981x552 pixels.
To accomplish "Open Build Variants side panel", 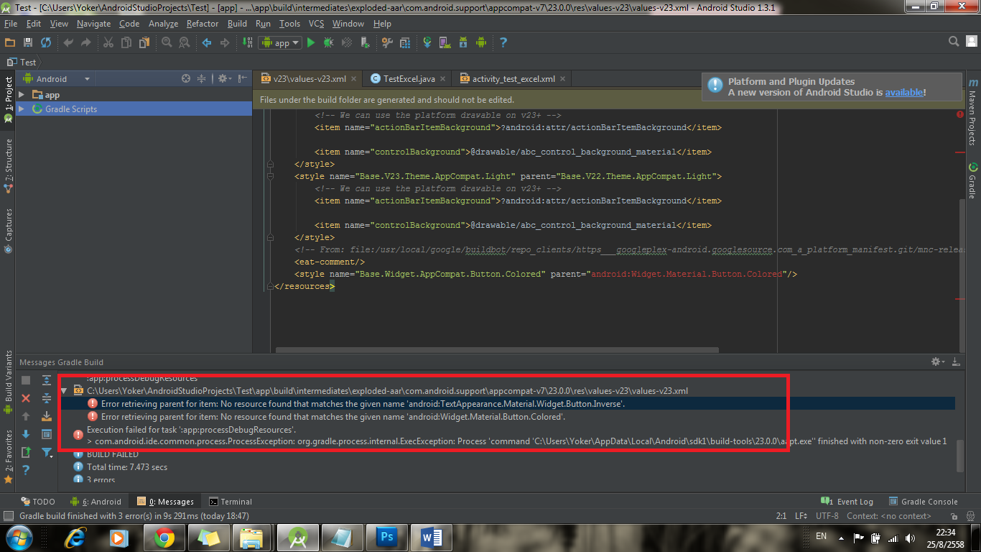I will click(8, 382).
